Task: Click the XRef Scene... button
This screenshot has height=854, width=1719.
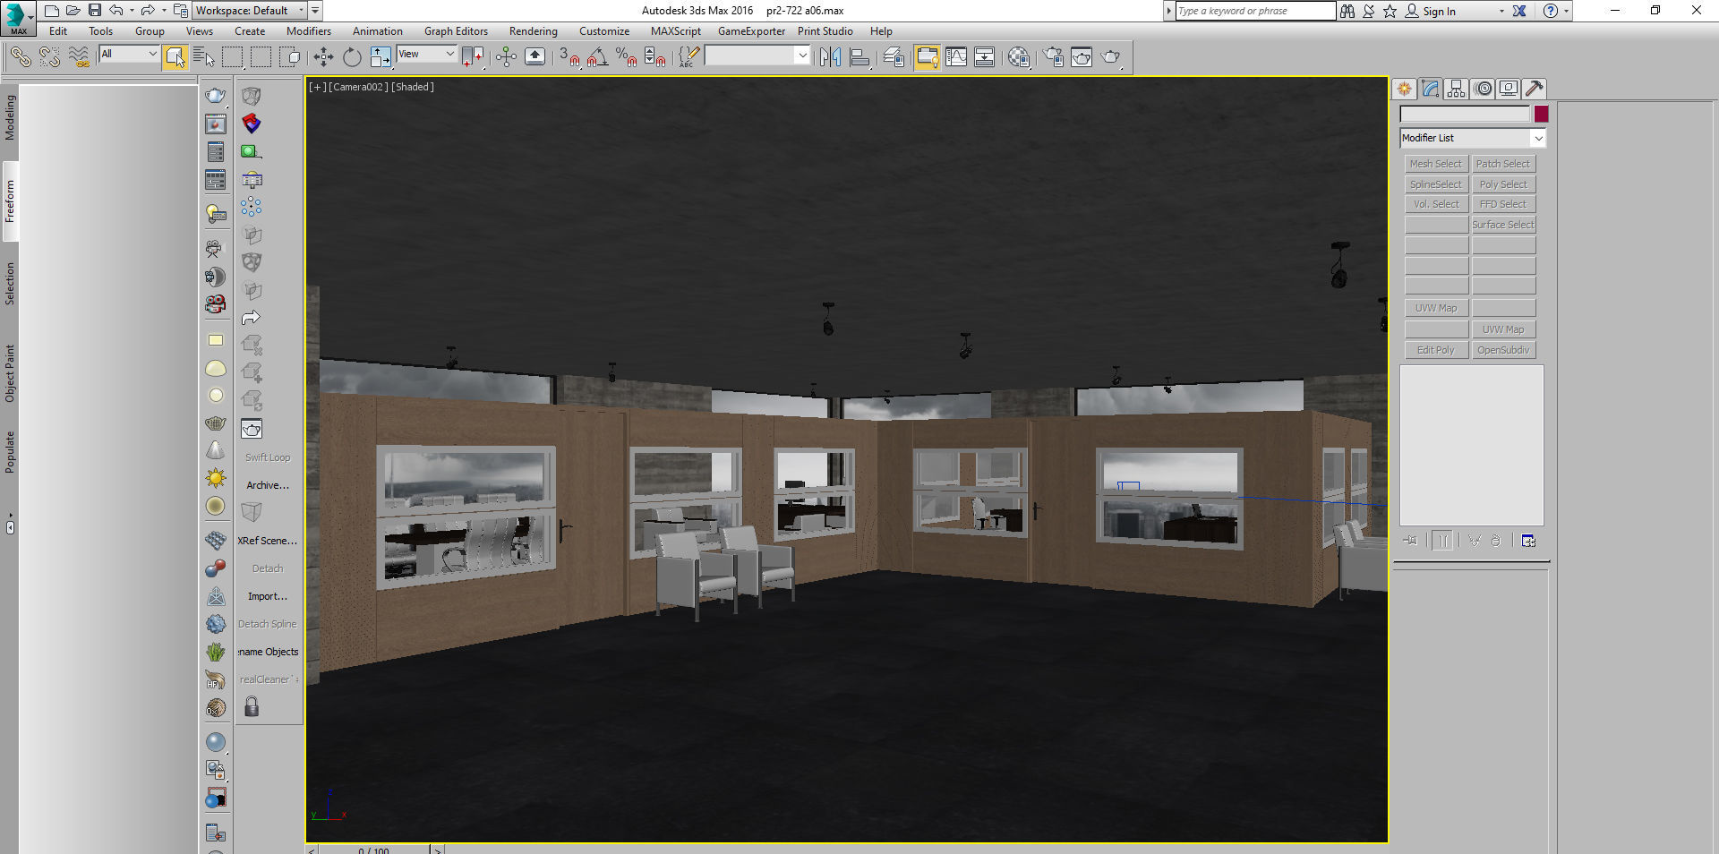Action: tap(268, 541)
